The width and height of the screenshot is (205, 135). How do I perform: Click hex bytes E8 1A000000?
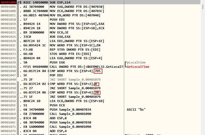34,127
